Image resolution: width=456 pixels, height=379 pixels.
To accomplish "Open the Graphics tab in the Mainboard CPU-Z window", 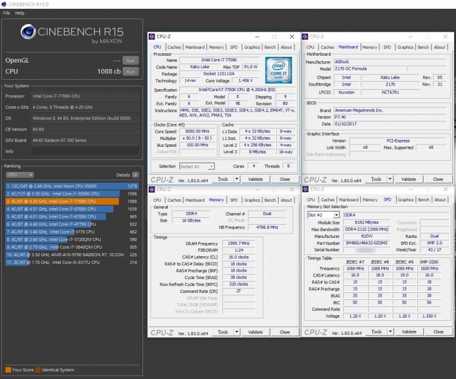I will [405, 47].
